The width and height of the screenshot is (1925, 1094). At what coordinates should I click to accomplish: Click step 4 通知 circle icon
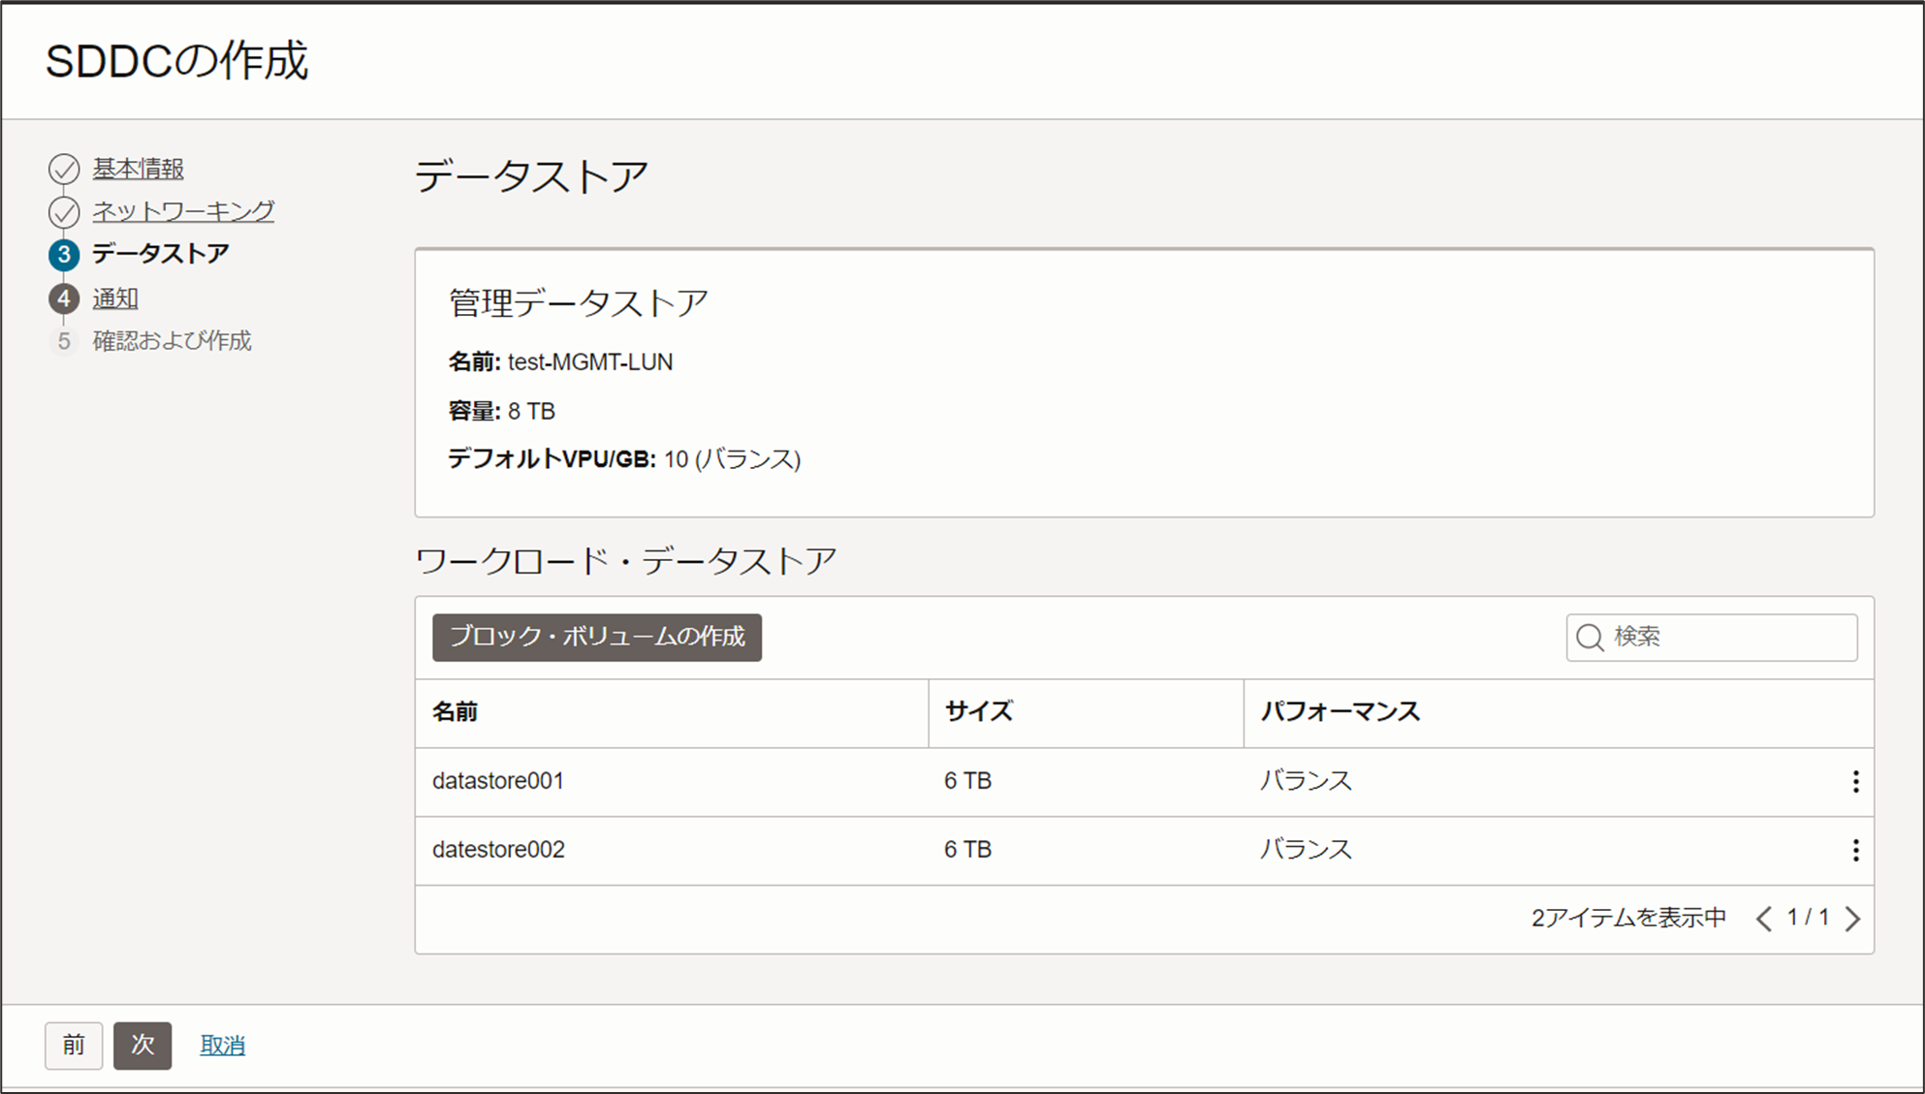[x=64, y=298]
